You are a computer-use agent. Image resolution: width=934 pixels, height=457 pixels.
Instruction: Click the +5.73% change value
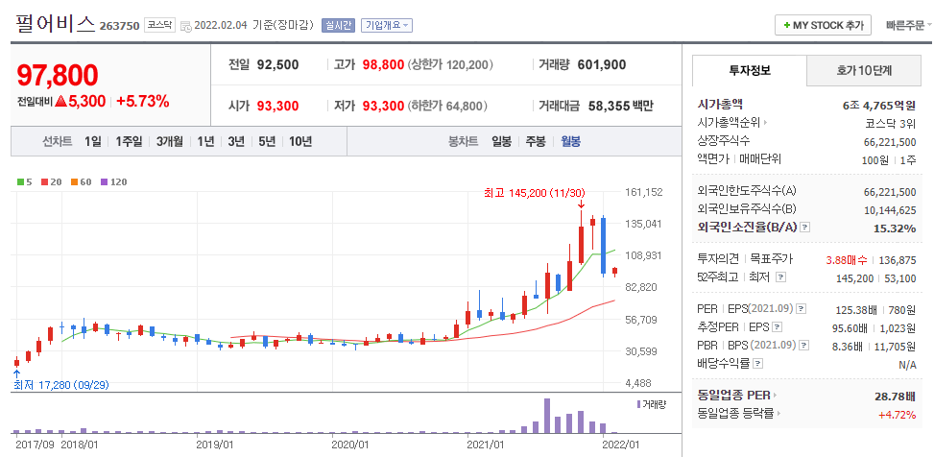click(x=143, y=102)
